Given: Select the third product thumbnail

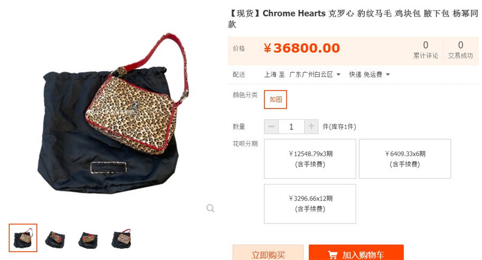Looking at the screenshot, I should click(88, 238).
